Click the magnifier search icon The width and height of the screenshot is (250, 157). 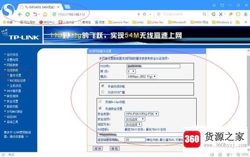[204, 14]
